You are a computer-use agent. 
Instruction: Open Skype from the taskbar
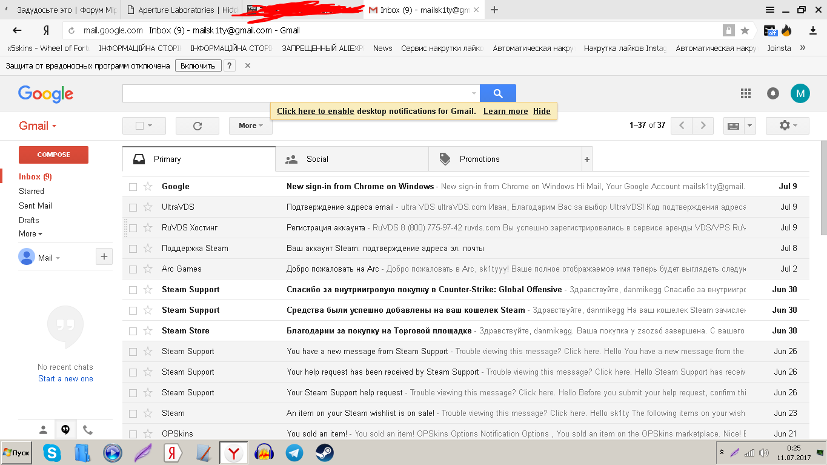pyautogui.click(x=52, y=453)
